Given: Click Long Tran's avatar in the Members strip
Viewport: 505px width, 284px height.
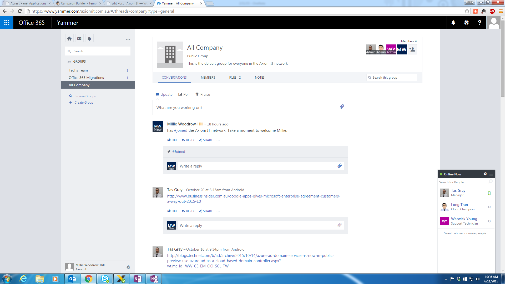Looking at the screenshot, I should (381, 49).
